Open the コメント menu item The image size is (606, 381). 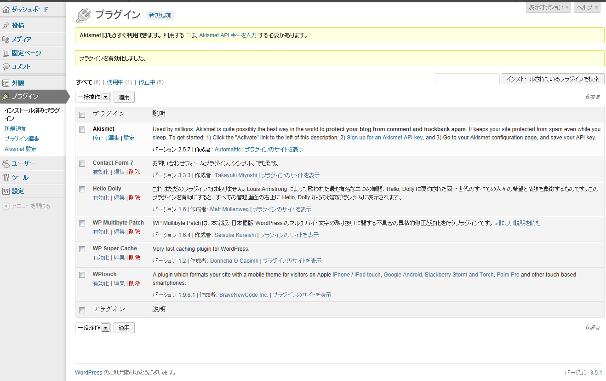click(21, 67)
